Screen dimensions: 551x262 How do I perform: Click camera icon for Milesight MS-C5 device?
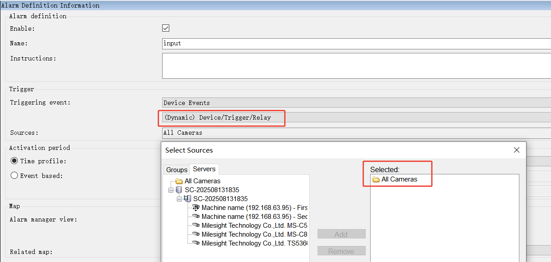[x=196, y=226]
